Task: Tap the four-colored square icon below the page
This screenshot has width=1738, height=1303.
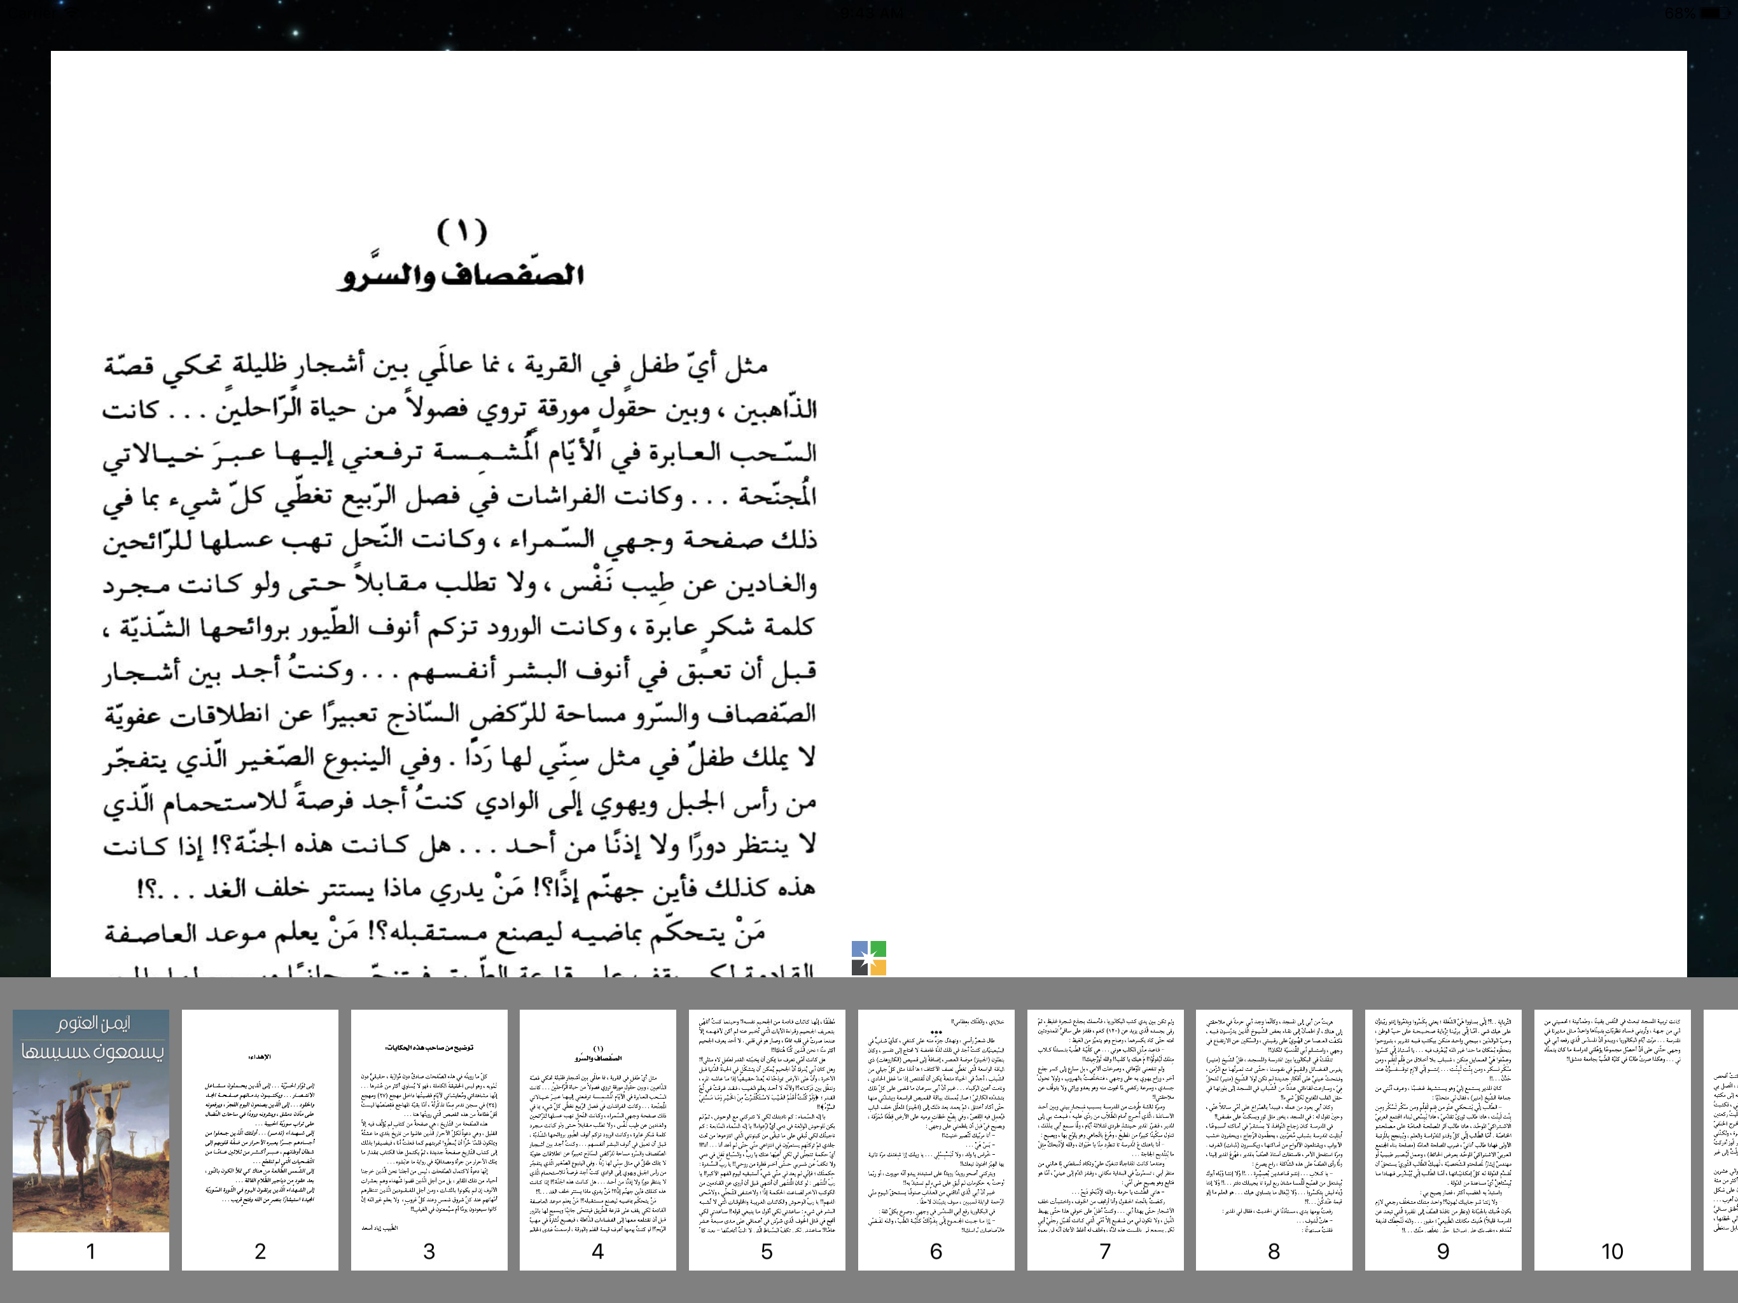Action: coord(869,958)
